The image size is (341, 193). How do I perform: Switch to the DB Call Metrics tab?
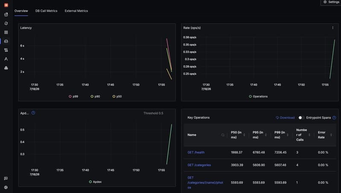coord(47,11)
